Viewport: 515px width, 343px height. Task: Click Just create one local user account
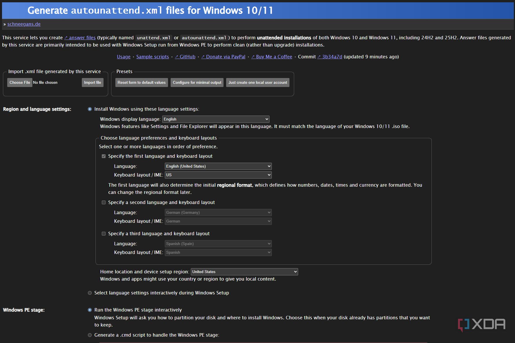pyautogui.click(x=258, y=82)
